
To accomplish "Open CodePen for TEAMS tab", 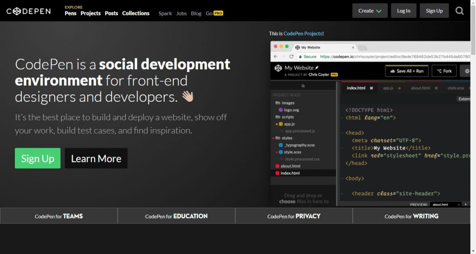I will (x=59, y=216).
